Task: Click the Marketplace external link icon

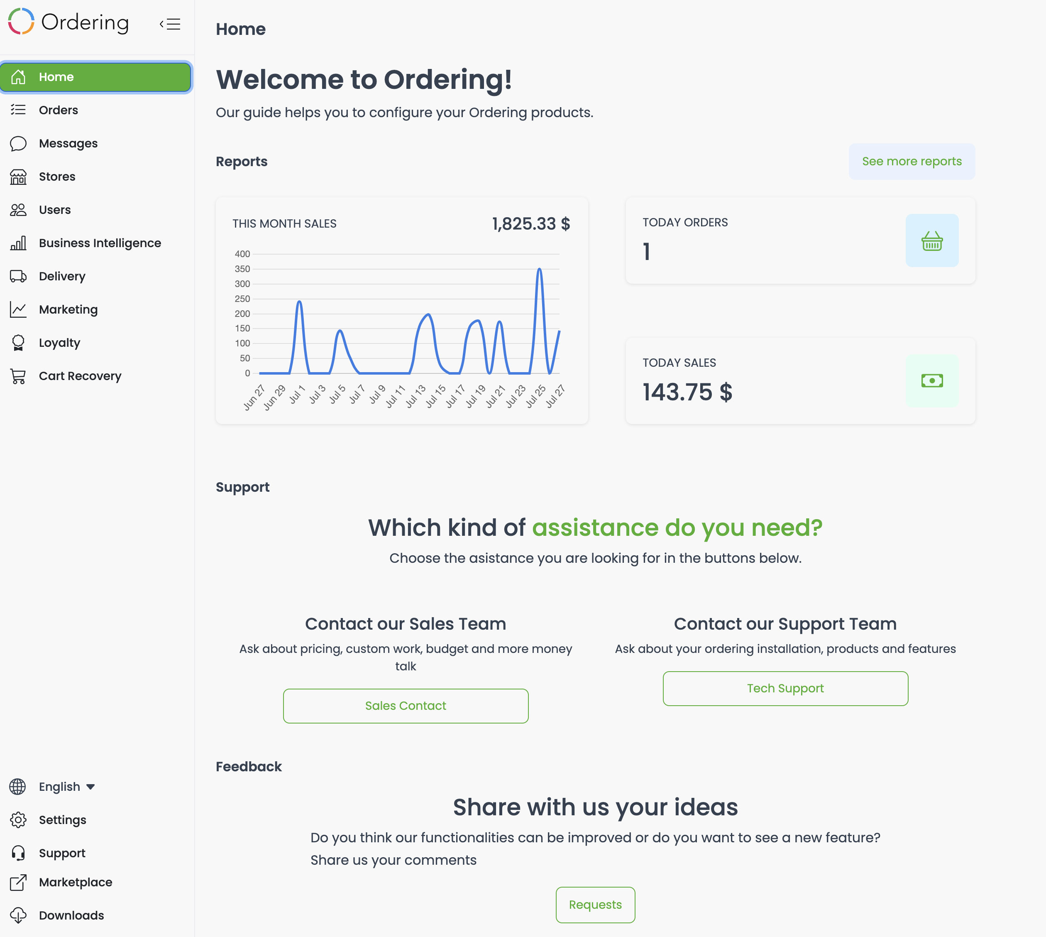Action: pos(18,882)
